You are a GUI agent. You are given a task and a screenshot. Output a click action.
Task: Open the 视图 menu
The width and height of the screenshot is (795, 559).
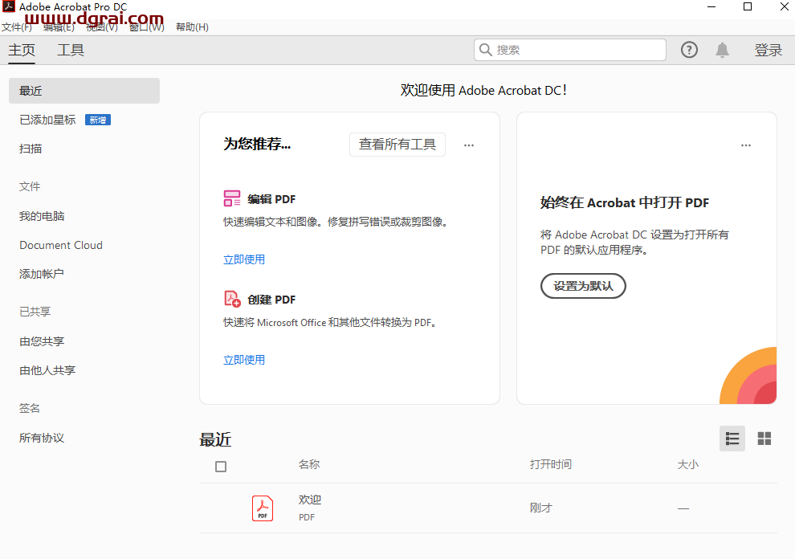(100, 27)
